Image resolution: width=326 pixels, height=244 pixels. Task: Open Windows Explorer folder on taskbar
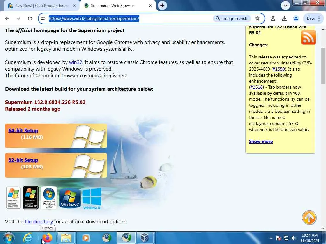click(x=66, y=238)
